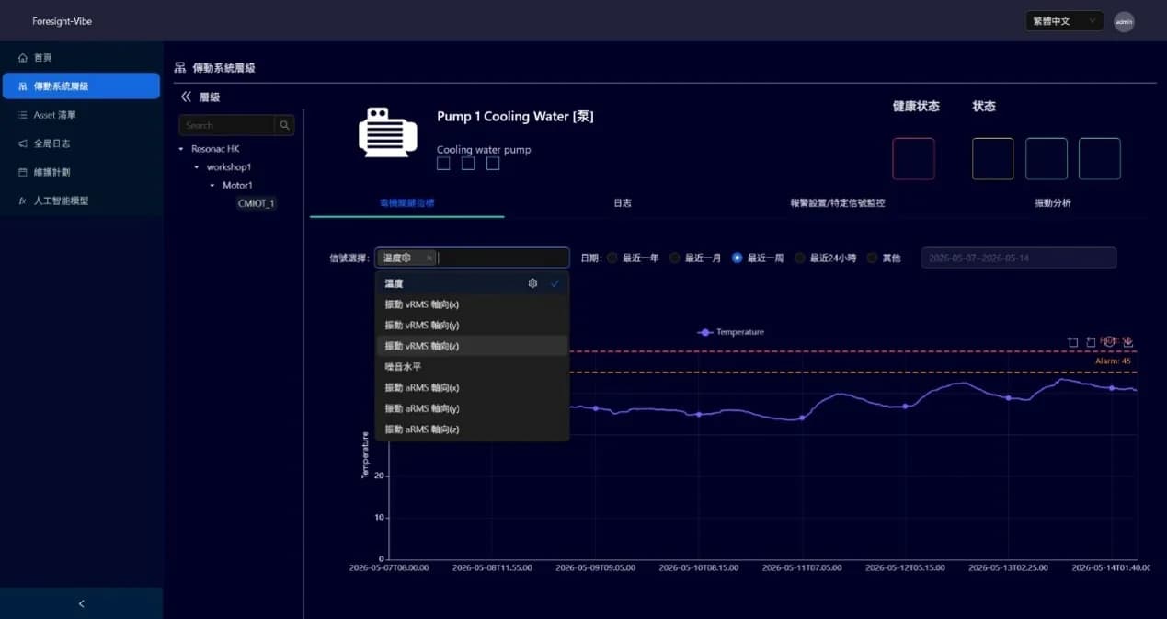The height and width of the screenshot is (619, 1167).
Task: Click the data point above 2026-05-11T07:05:00
Action: tap(802, 418)
